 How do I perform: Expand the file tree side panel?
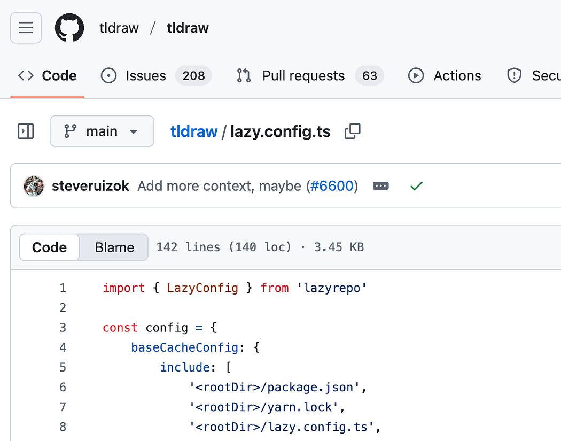[26, 131]
